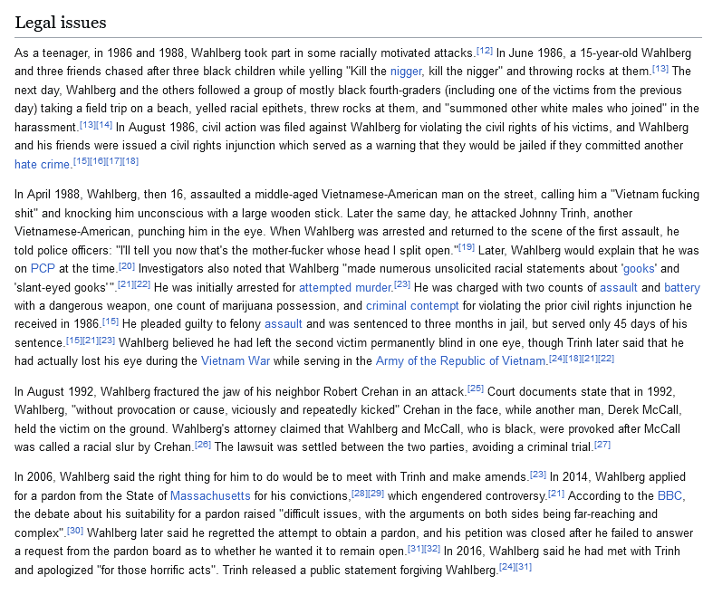Open citation [32] after 'remain open'

click(x=432, y=547)
